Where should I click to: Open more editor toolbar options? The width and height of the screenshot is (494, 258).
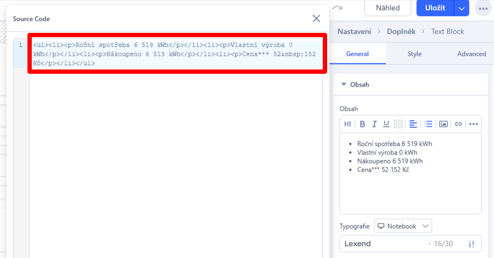point(473,124)
